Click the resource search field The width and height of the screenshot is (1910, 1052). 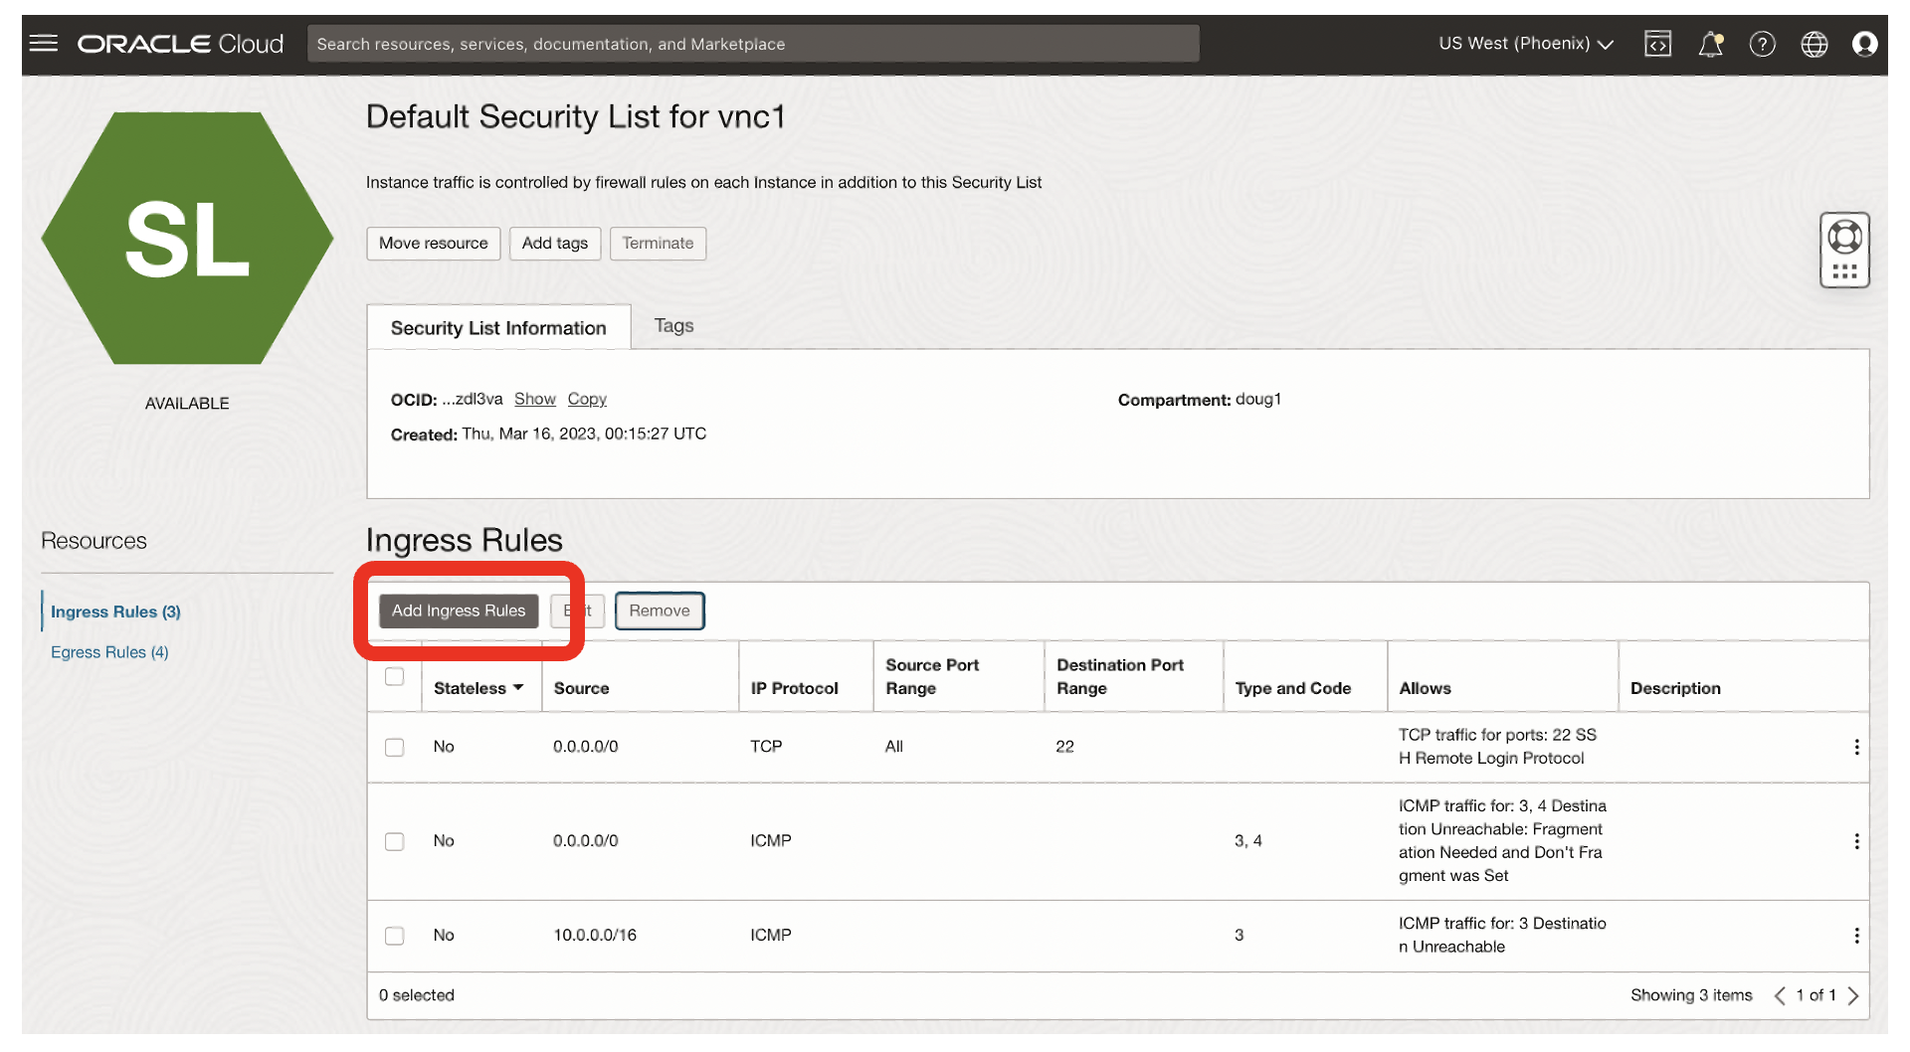tap(753, 44)
